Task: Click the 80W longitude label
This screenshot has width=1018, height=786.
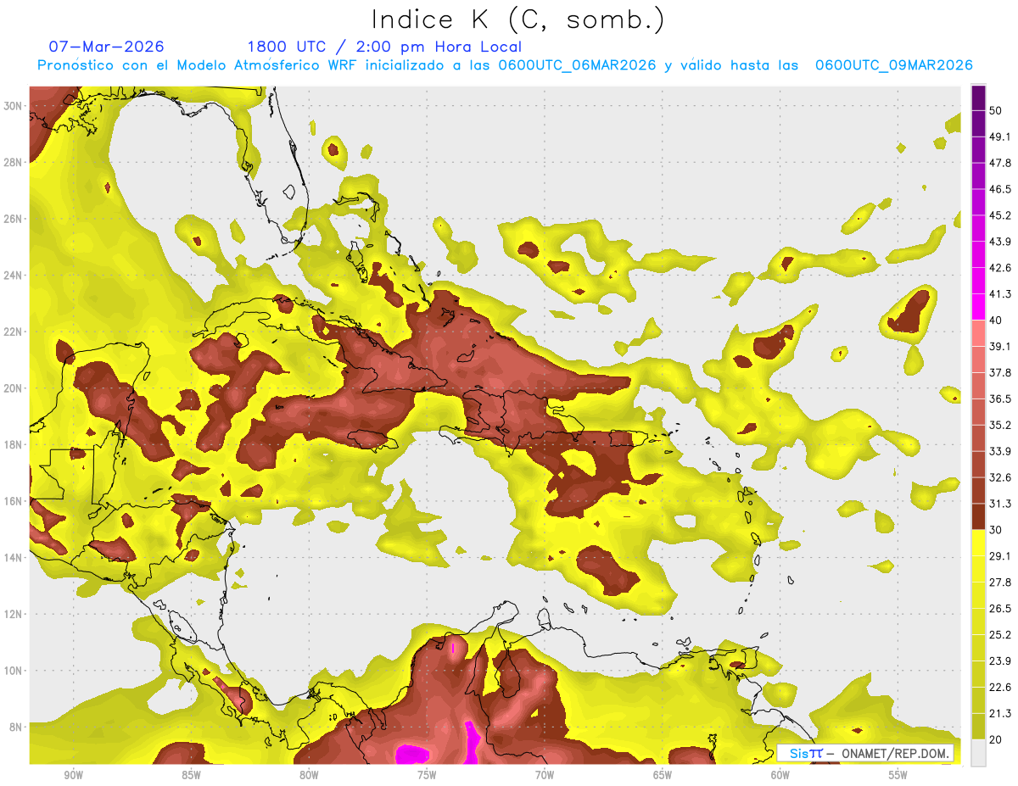Action: click(309, 775)
